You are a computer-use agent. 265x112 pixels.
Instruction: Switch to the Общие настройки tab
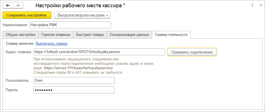(20, 35)
